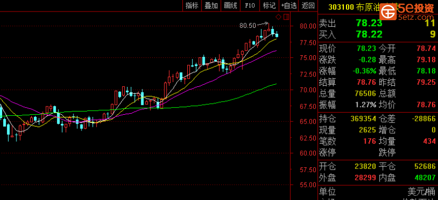Click the red diamond icon above chart
The image size is (438, 200).
278,17
